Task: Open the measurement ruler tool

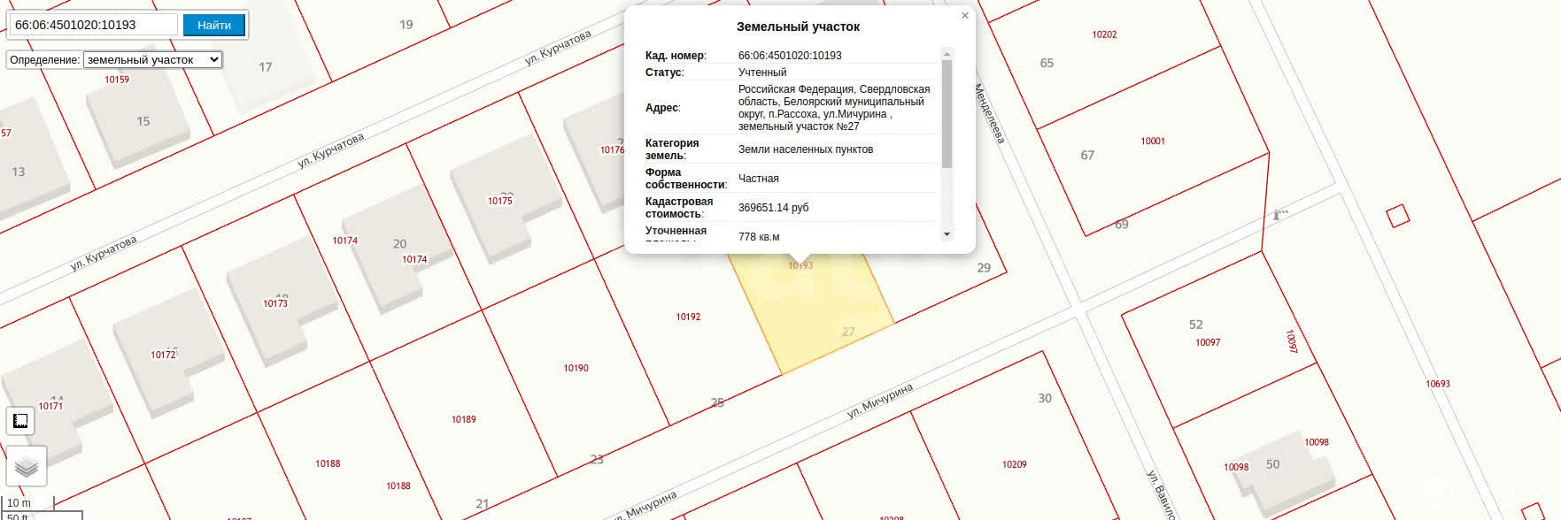Action: 20,421
